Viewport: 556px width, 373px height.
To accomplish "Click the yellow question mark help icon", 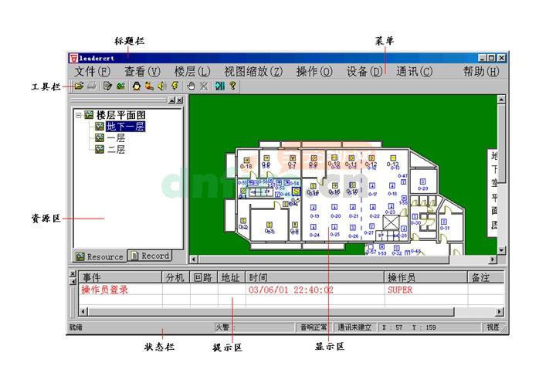I will pos(232,86).
